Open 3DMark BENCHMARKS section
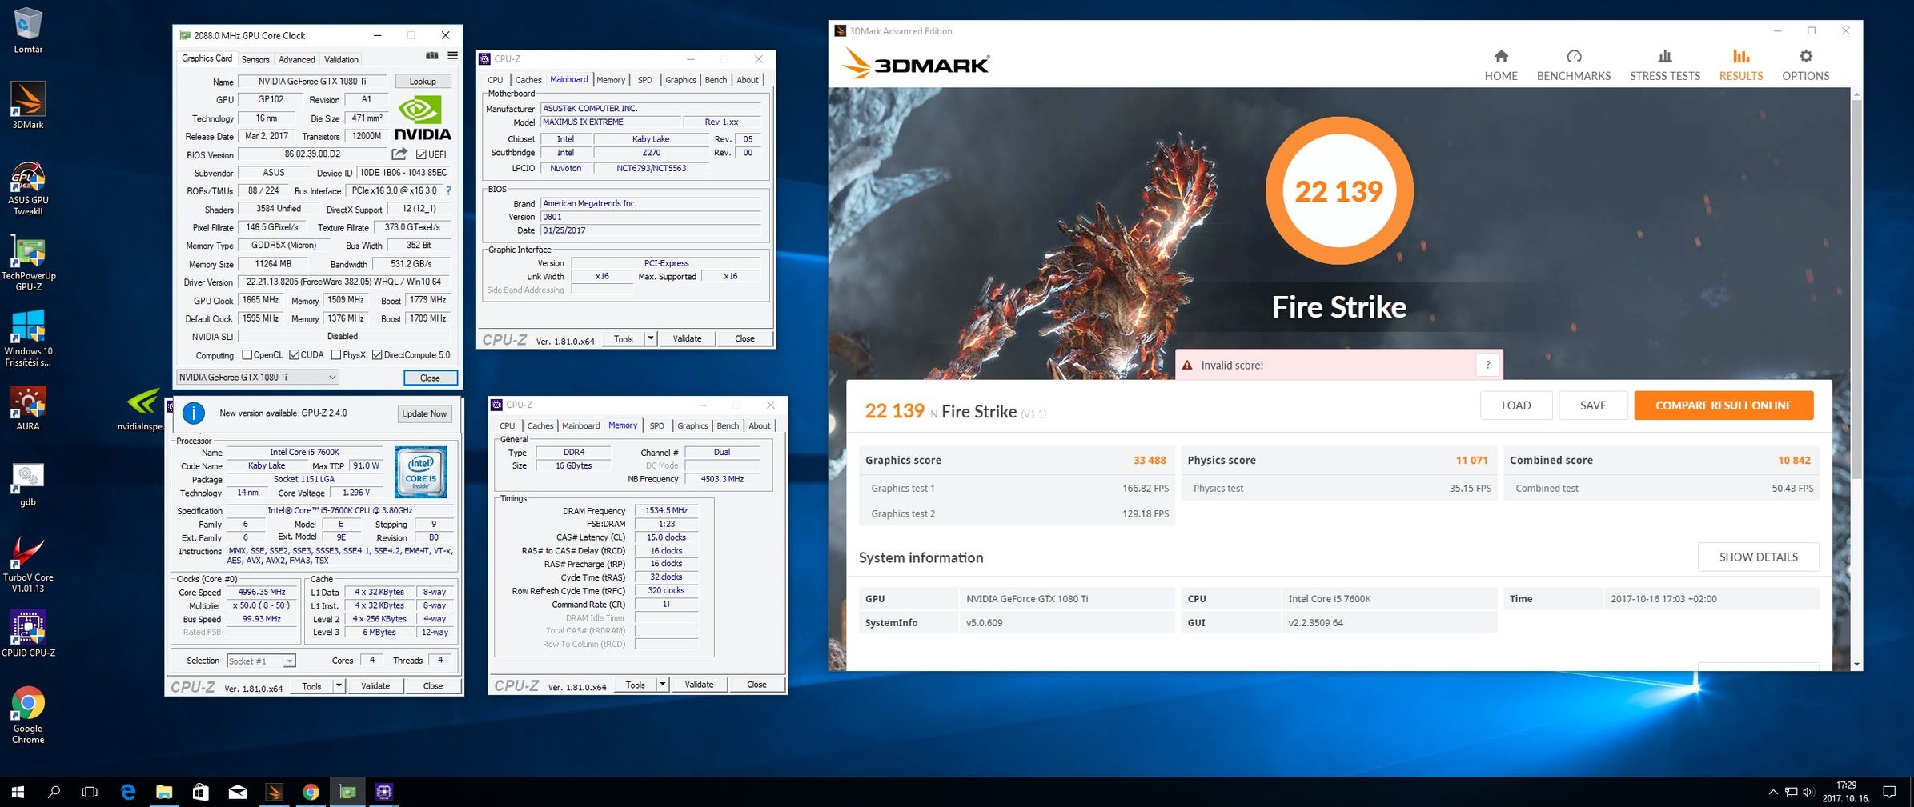 pyautogui.click(x=1573, y=65)
